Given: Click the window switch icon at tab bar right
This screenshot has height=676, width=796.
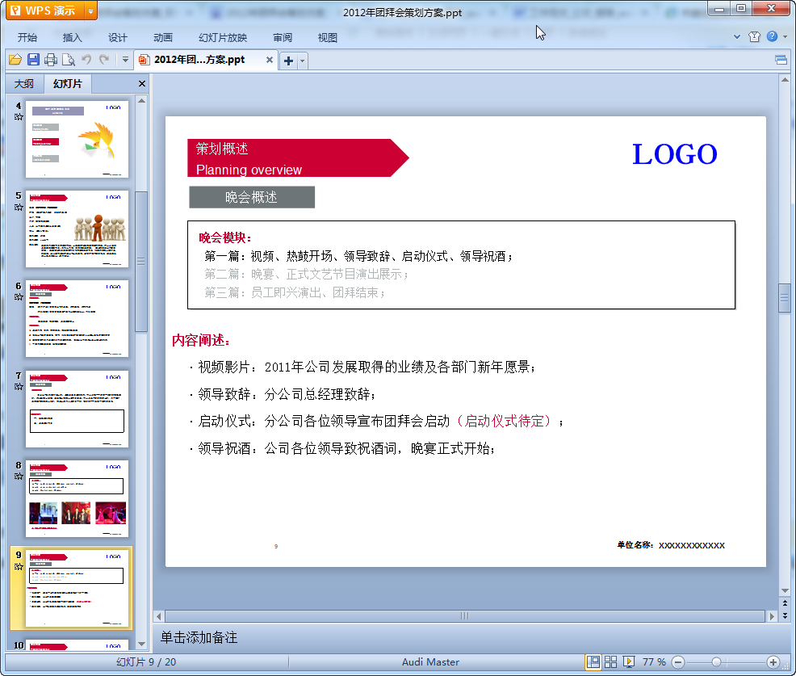Looking at the screenshot, I should pos(781,61).
